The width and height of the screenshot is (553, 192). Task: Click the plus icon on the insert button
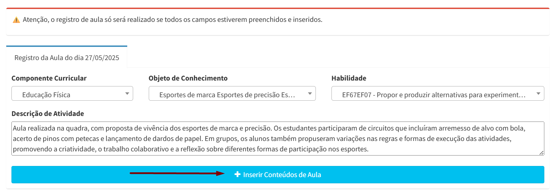pos(237,174)
